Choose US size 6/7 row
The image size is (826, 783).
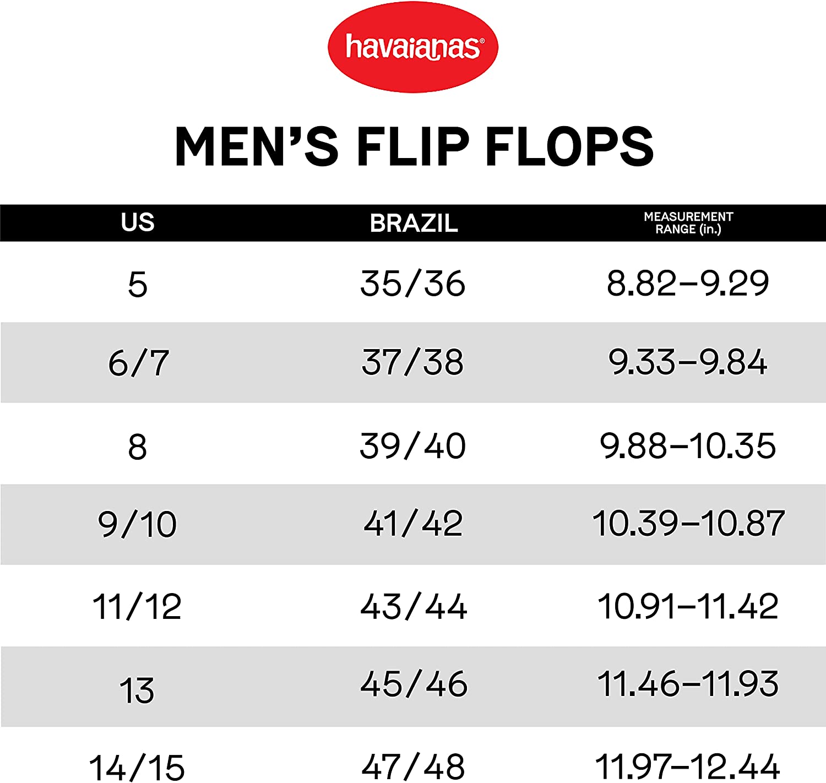pyautogui.click(x=138, y=363)
